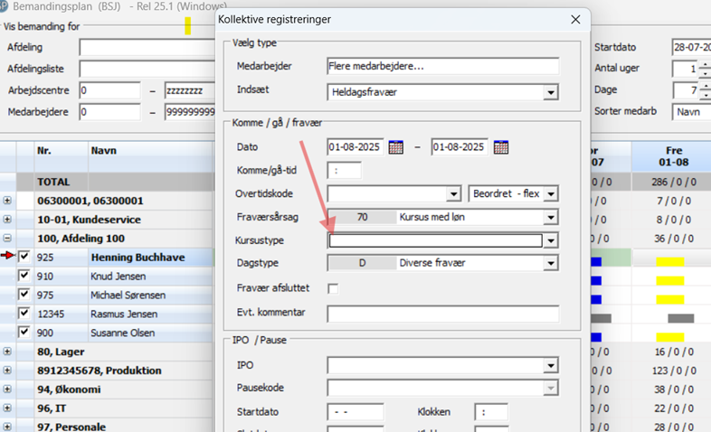Expand the 94, Økonomi group
The height and width of the screenshot is (432, 711).
point(8,390)
